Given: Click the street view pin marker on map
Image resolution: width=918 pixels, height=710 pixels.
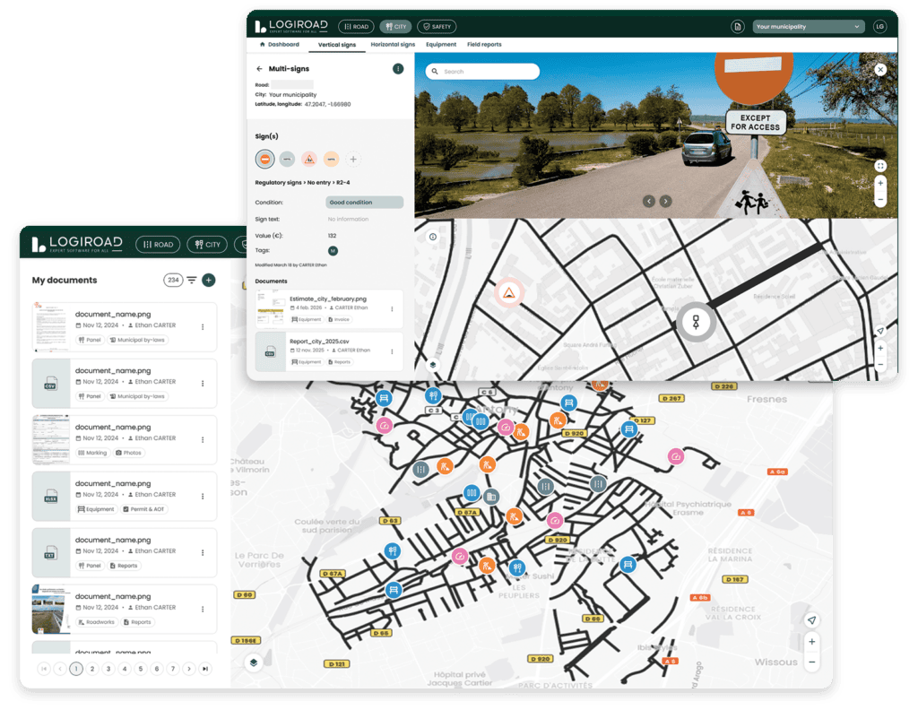Looking at the screenshot, I should point(696,321).
